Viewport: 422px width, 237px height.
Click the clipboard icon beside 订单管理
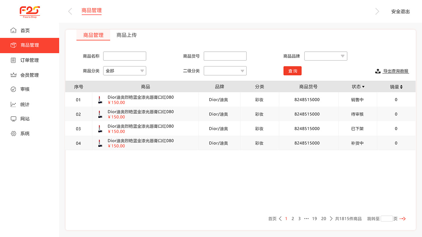[14, 60]
